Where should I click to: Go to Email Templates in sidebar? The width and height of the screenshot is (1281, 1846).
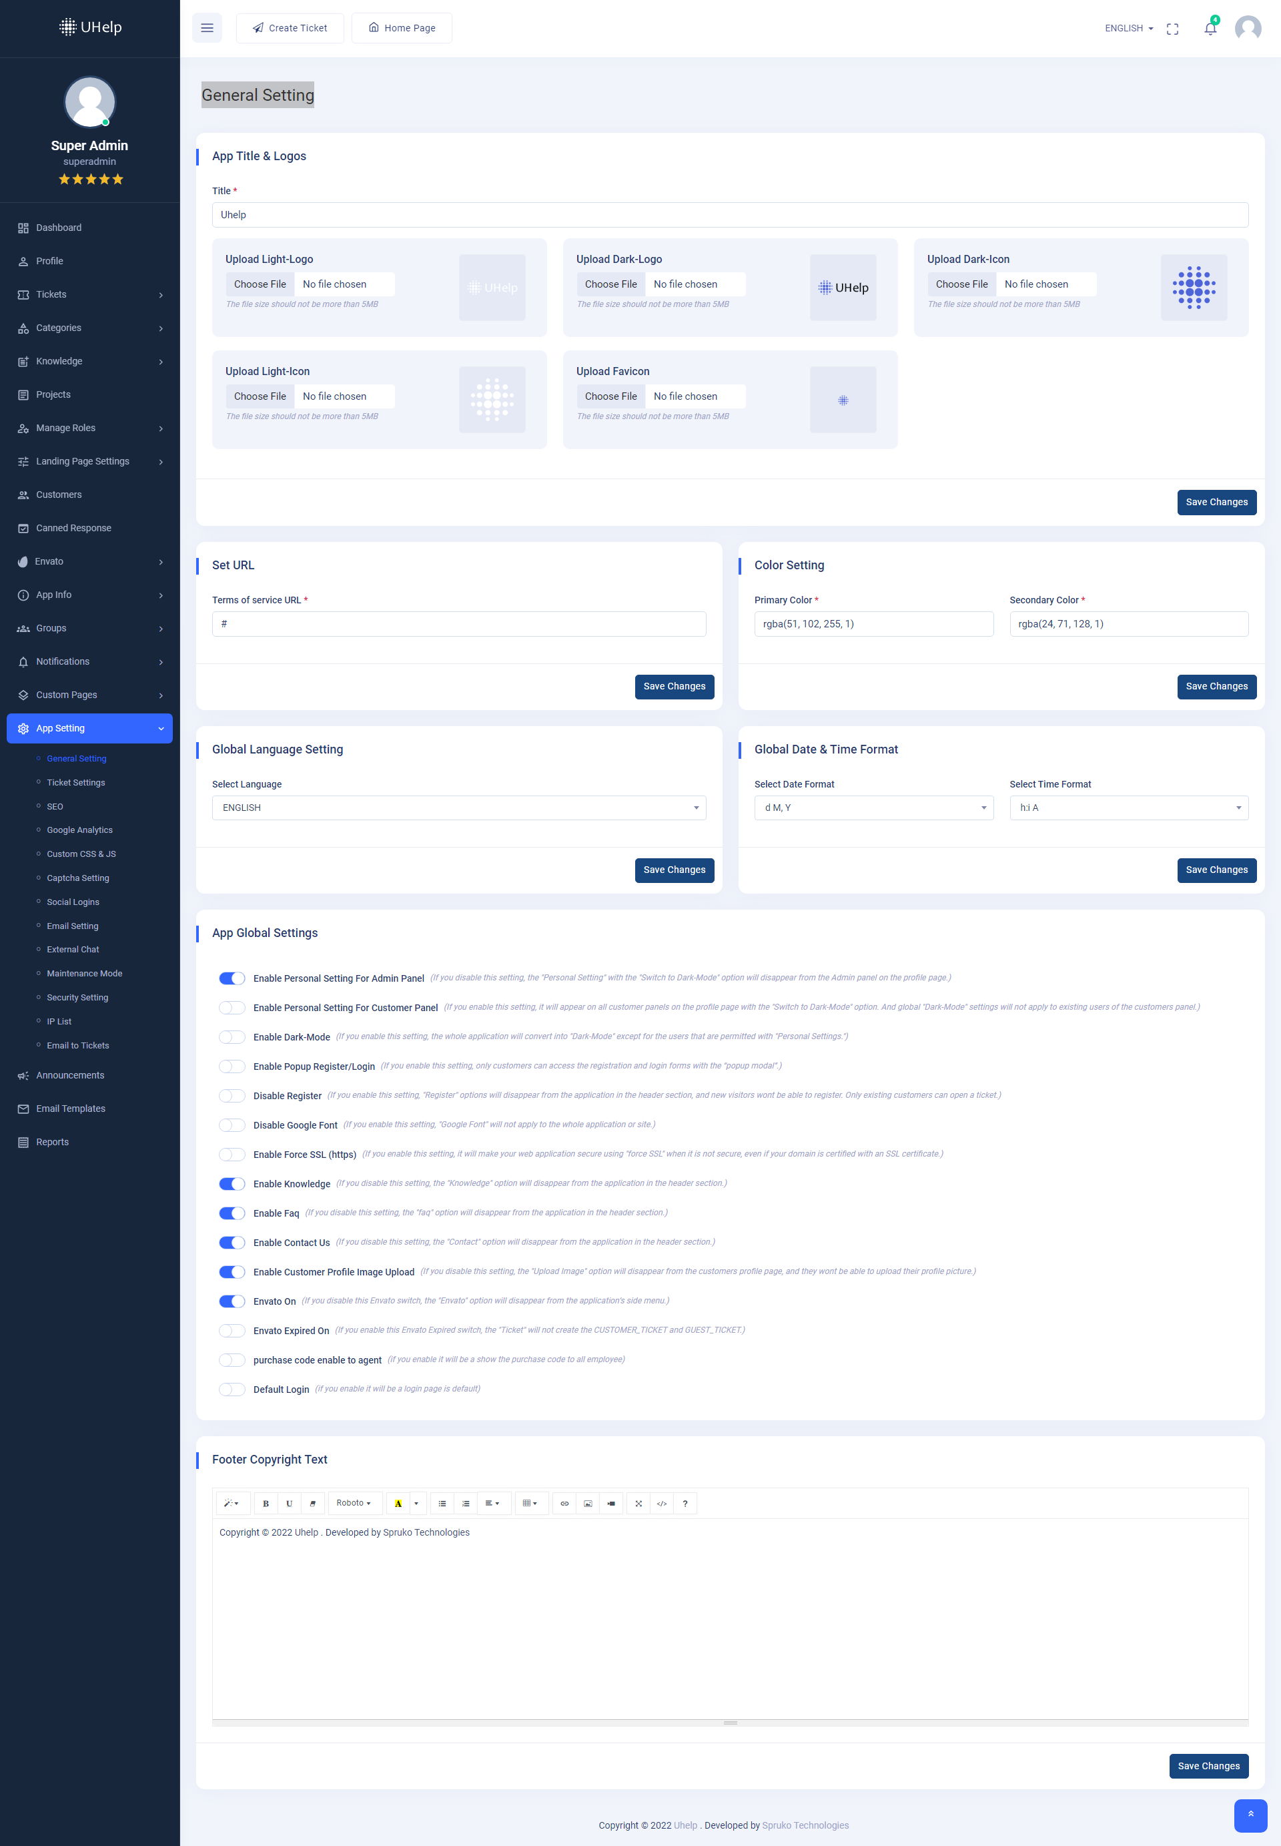coord(71,1108)
